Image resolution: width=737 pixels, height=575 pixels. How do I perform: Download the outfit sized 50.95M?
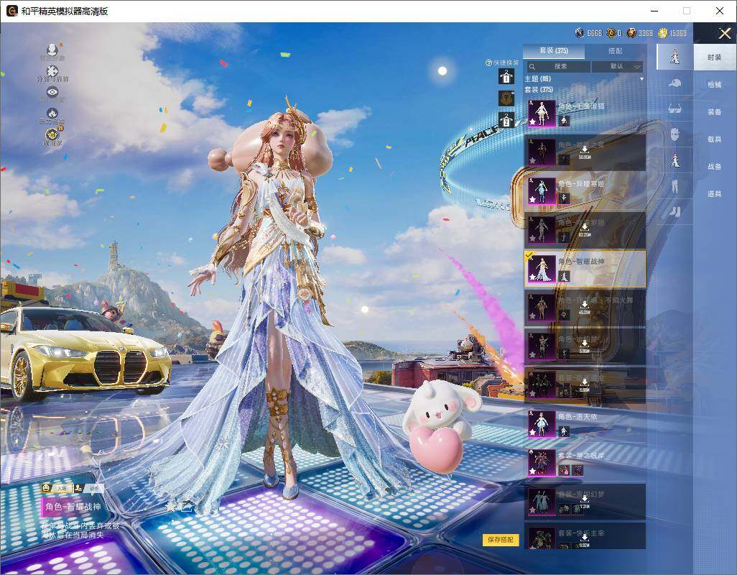(x=585, y=149)
